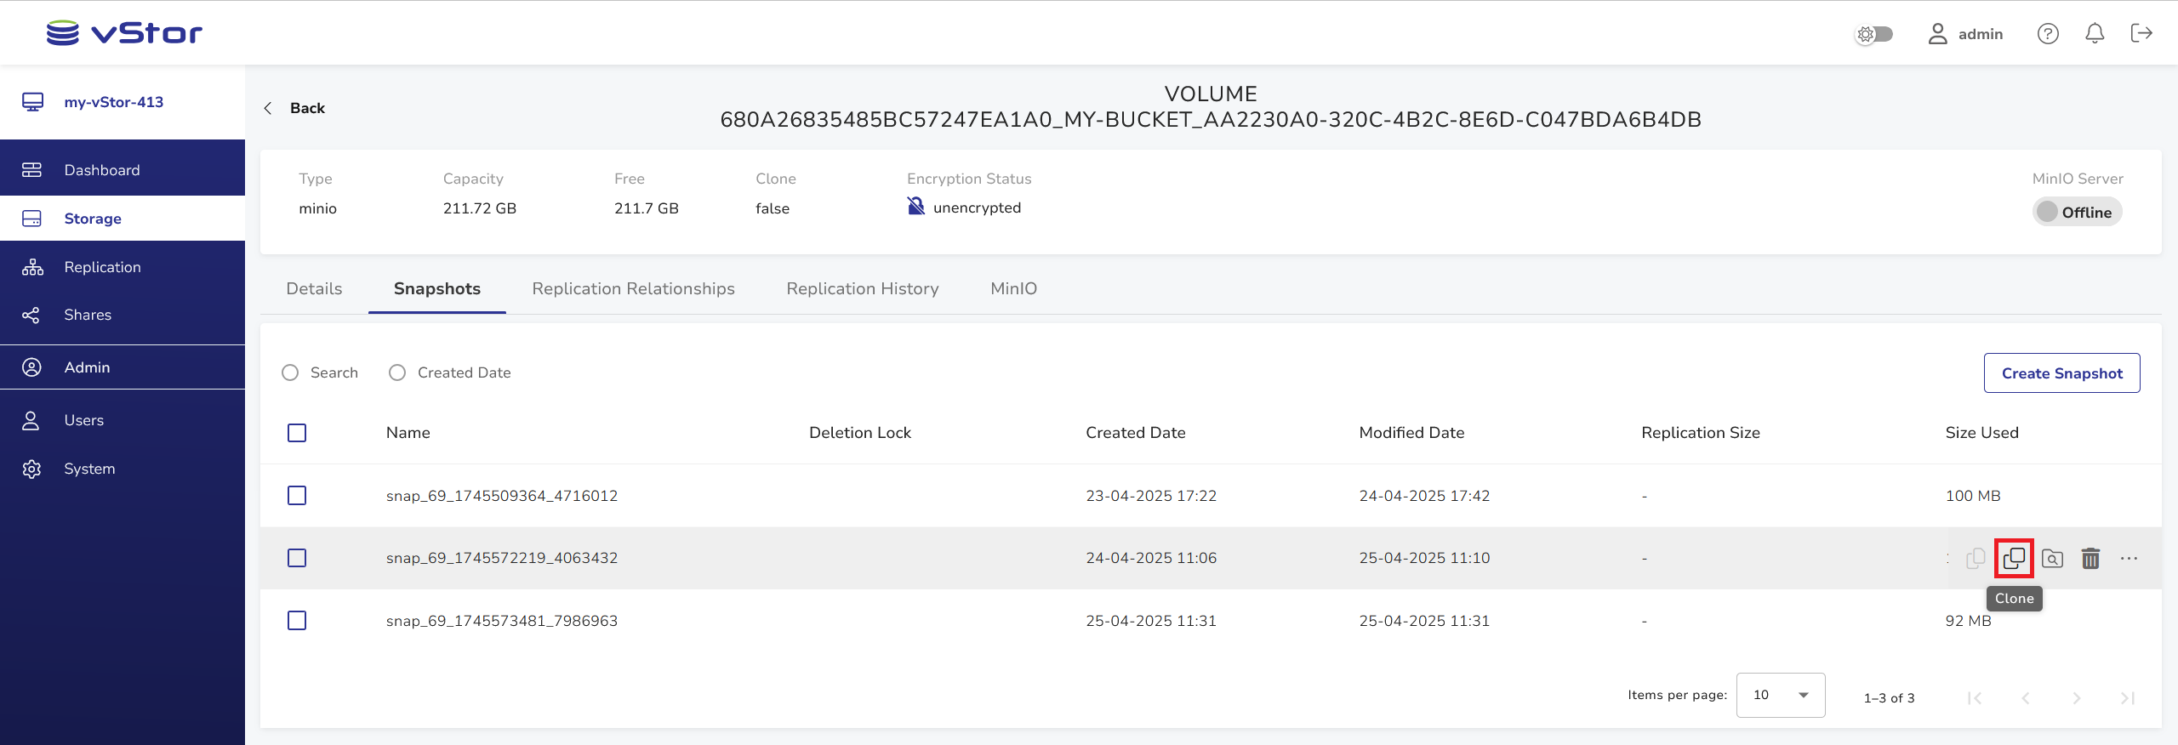2178x745 pixels.
Task: Click the help question mark icon
Action: pos(2047,34)
